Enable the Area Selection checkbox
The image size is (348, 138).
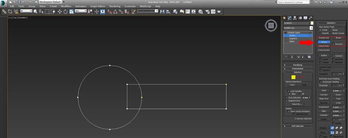(x=286, y=98)
